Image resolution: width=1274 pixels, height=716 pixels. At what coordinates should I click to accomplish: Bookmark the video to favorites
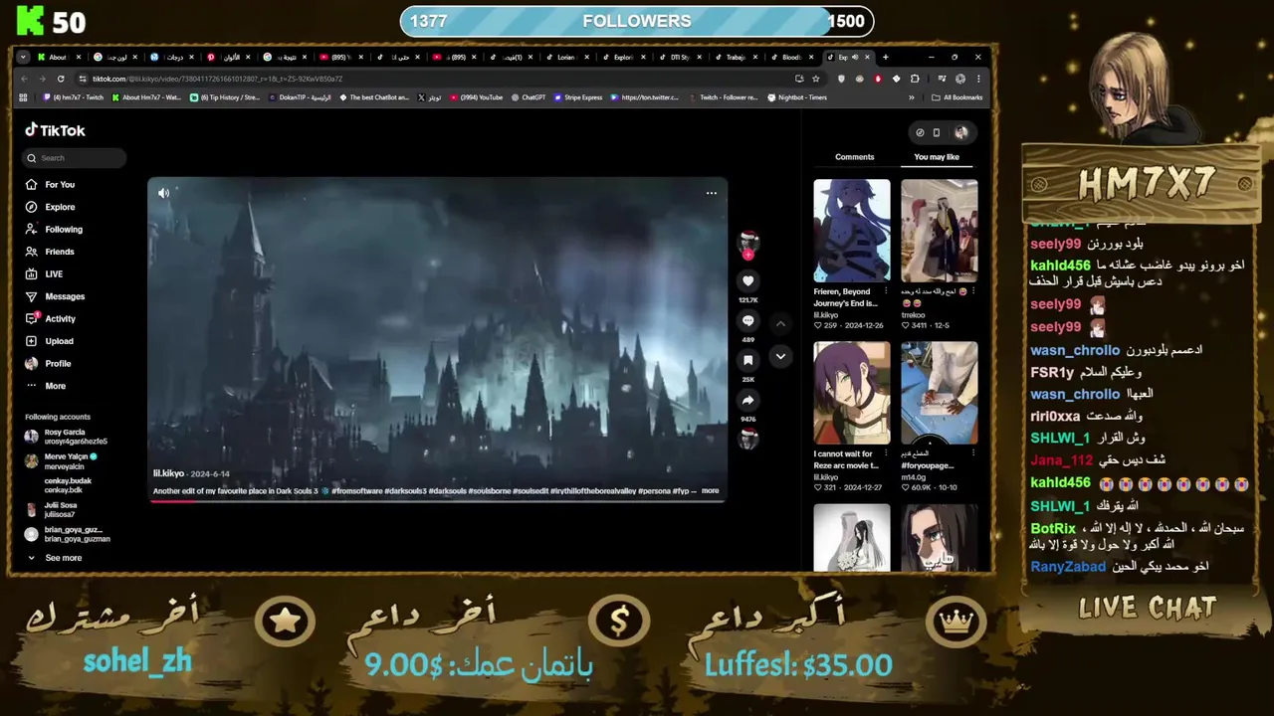pos(748,360)
